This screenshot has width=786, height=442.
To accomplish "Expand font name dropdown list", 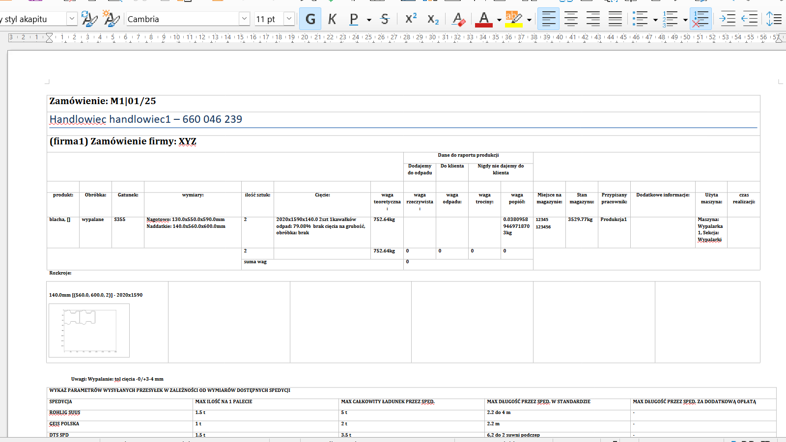I will [244, 19].
